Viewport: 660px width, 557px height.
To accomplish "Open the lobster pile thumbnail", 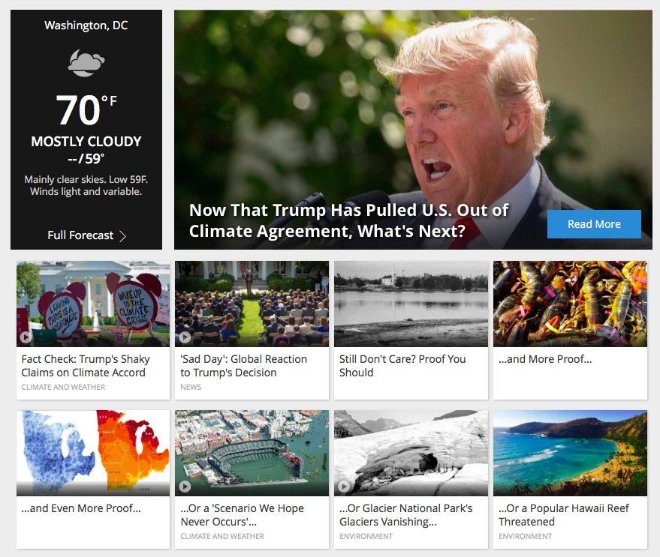I will click(570, 304).
